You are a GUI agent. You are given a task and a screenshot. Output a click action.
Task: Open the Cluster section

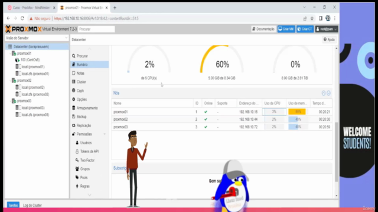(82, 82)
